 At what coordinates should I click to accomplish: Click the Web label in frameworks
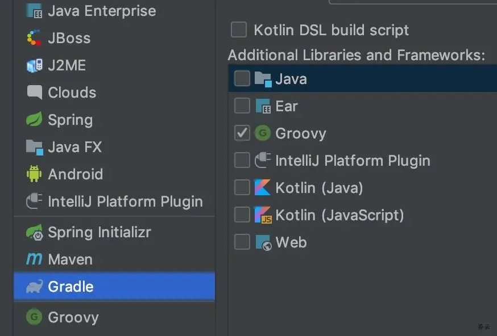291,242
